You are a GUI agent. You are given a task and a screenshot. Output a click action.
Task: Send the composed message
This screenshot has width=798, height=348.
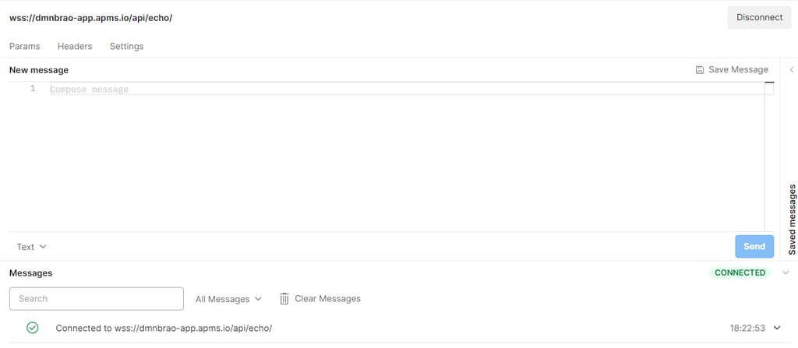tap(754, 247)
